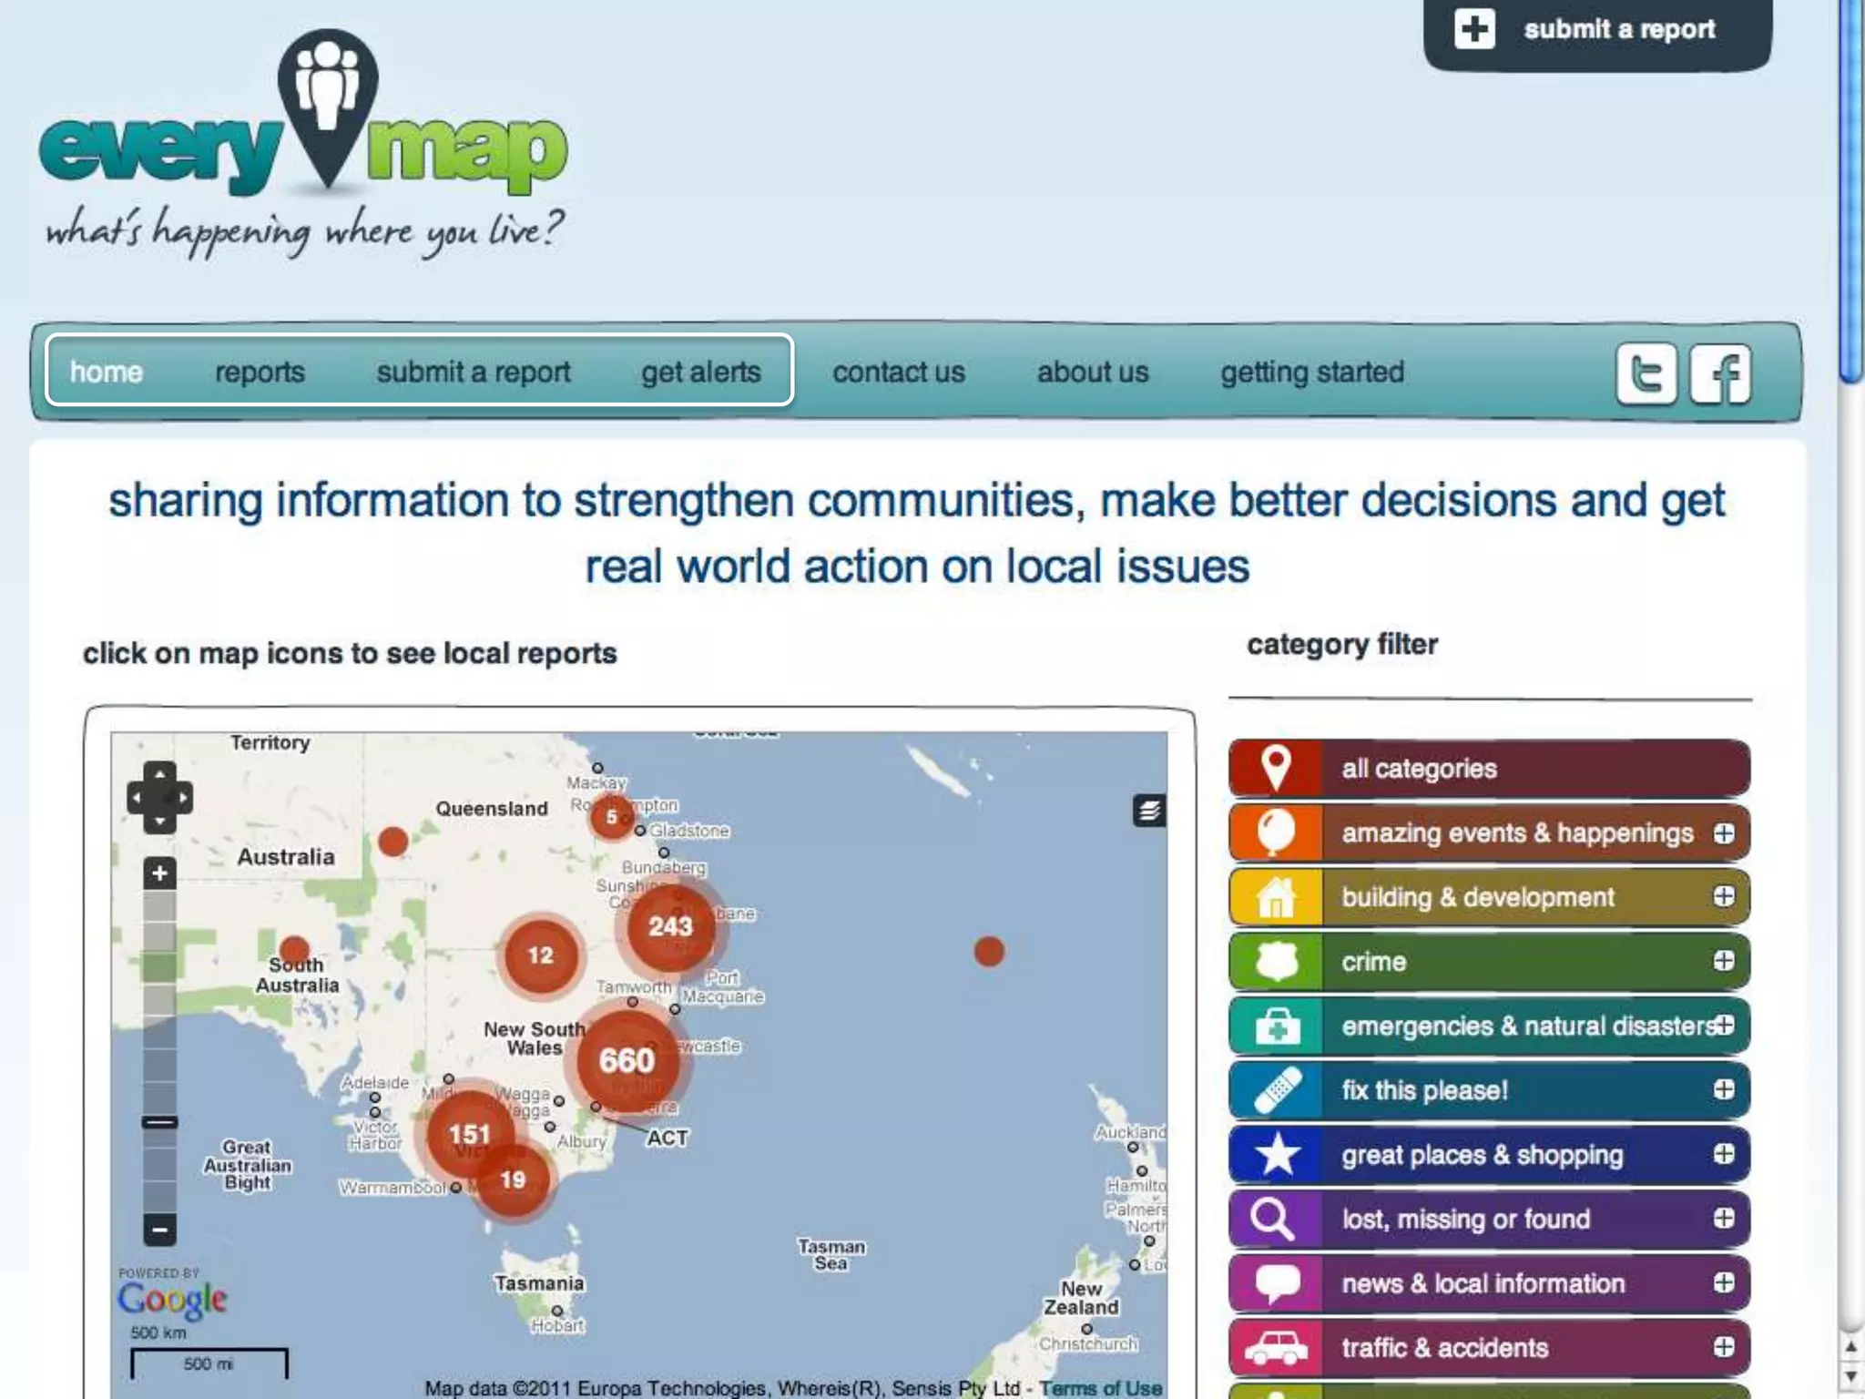
Task: Click the 243 reports cluster marker
Action: (x=670, y=927)
